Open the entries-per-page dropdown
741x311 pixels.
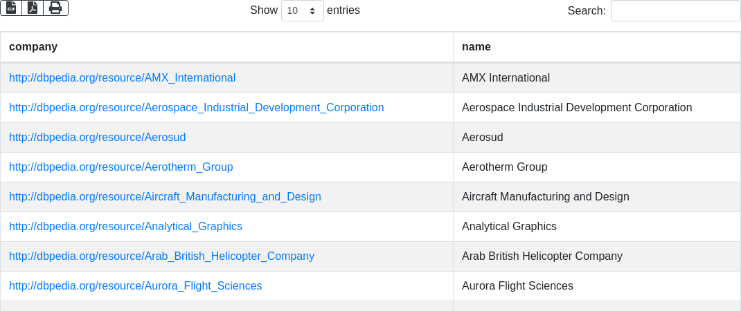[302, 11]
